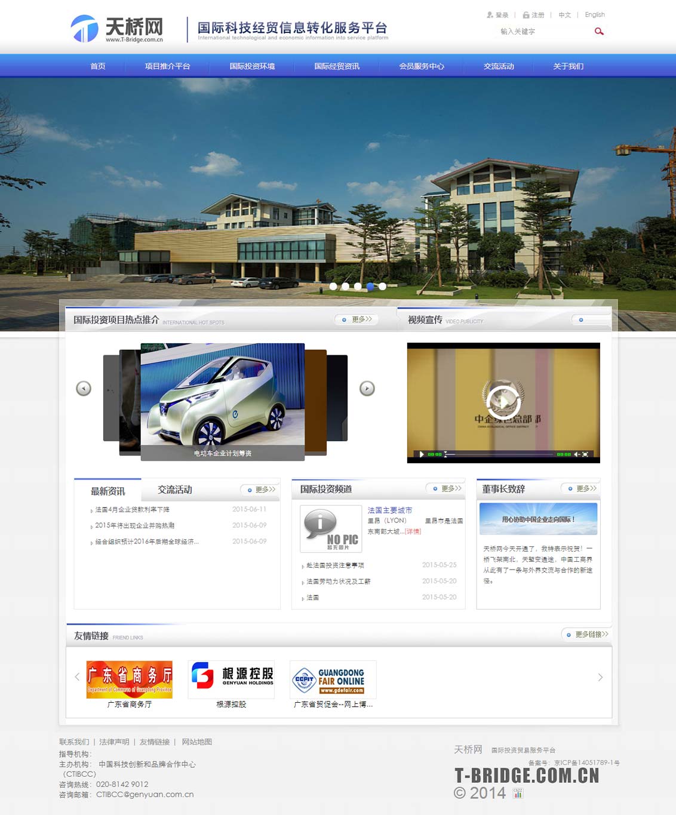Select the last banner slide dot
676x815 pixels.
click(383, 287)
